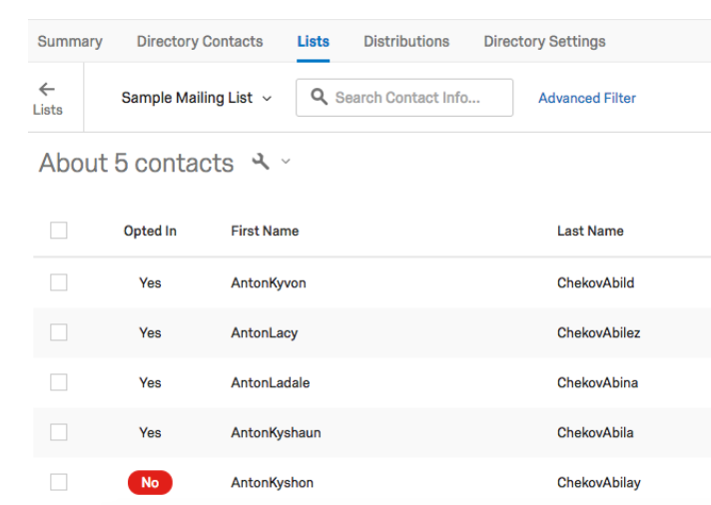
Task: Open the wrench list options tool
Action: pos(261,162)
